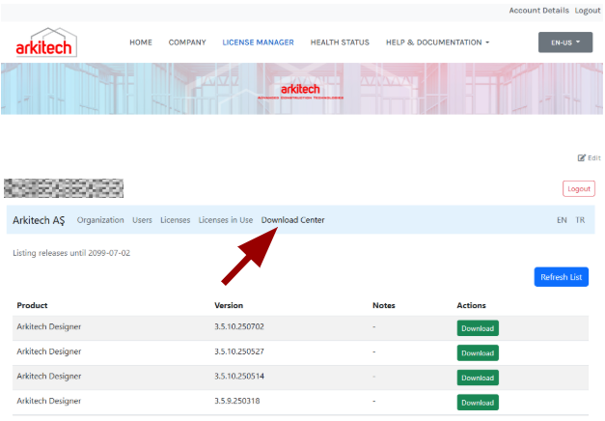
Task: Click the Product column header
Action: pyautogui.click(x=32, y=305)
